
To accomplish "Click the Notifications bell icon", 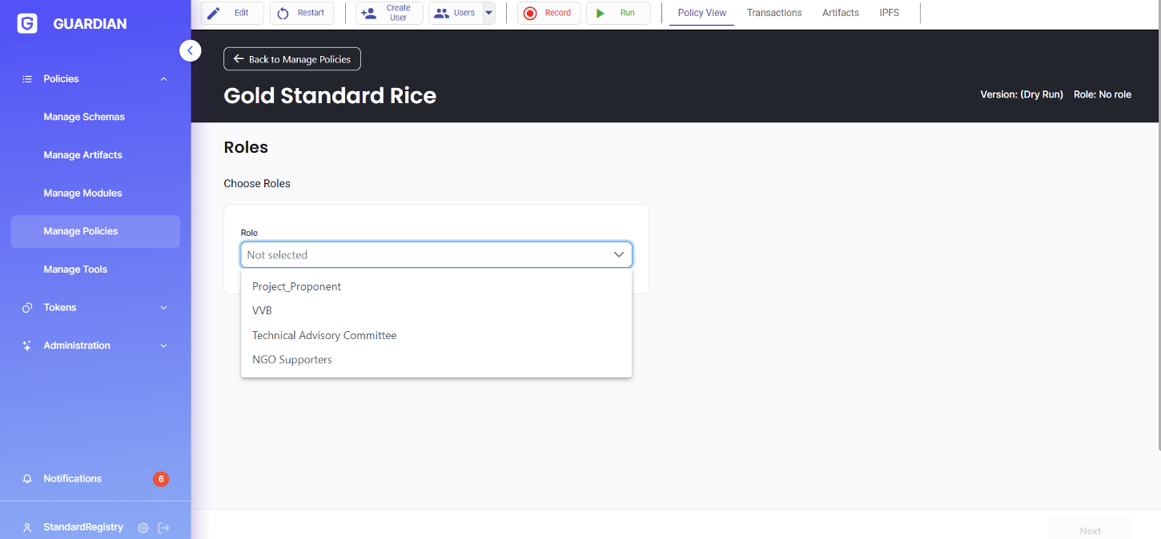I will (27, 479).
